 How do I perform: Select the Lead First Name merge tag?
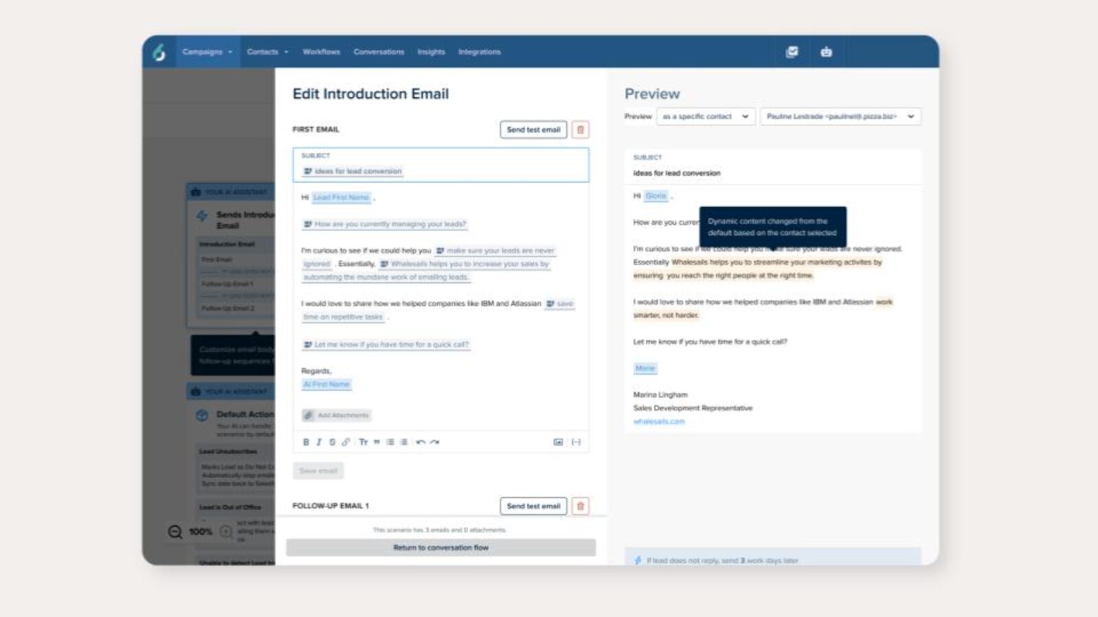[341, 197]
